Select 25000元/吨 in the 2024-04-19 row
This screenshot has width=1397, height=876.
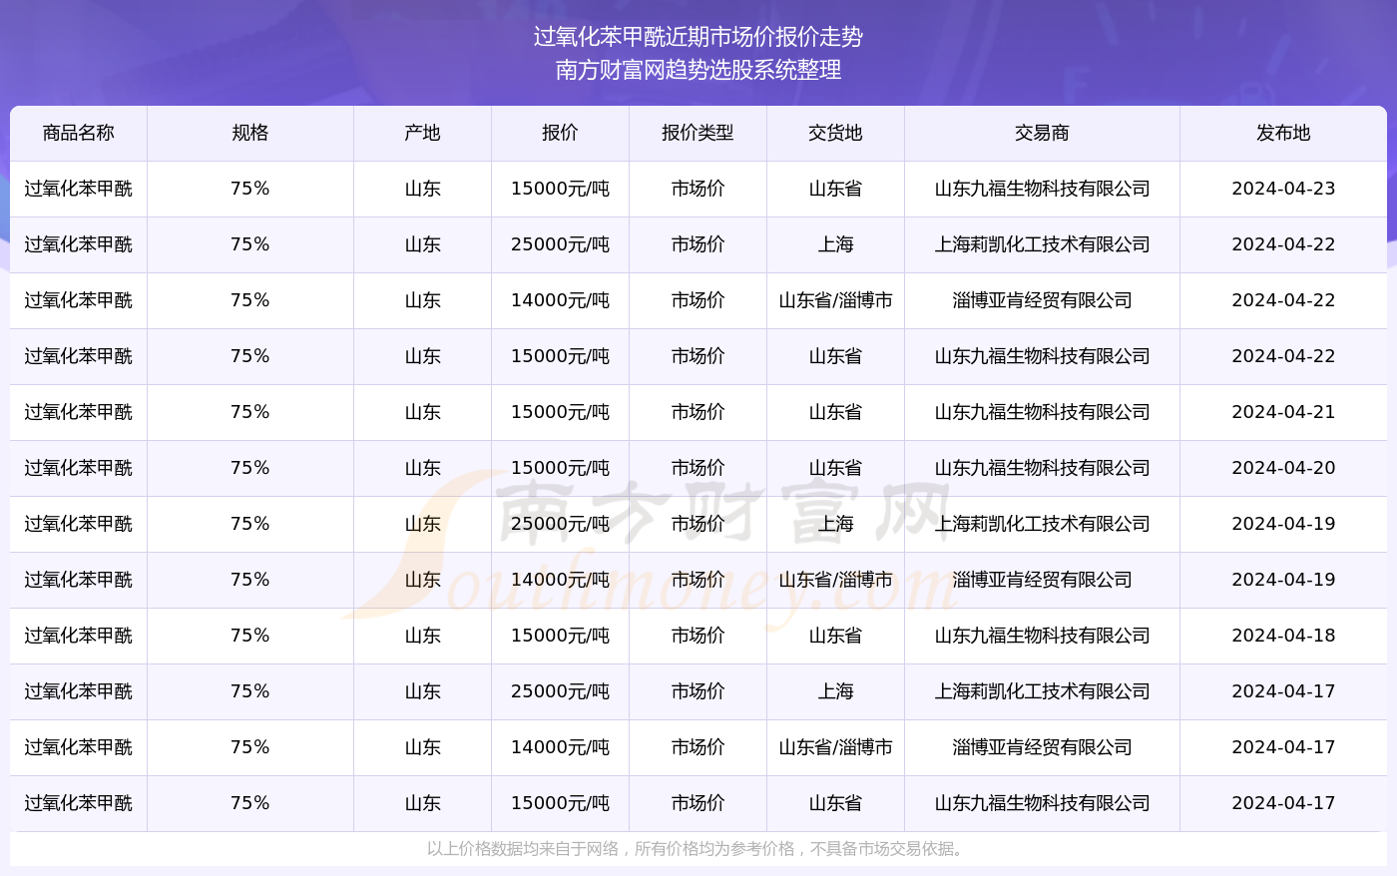(560, 524)
